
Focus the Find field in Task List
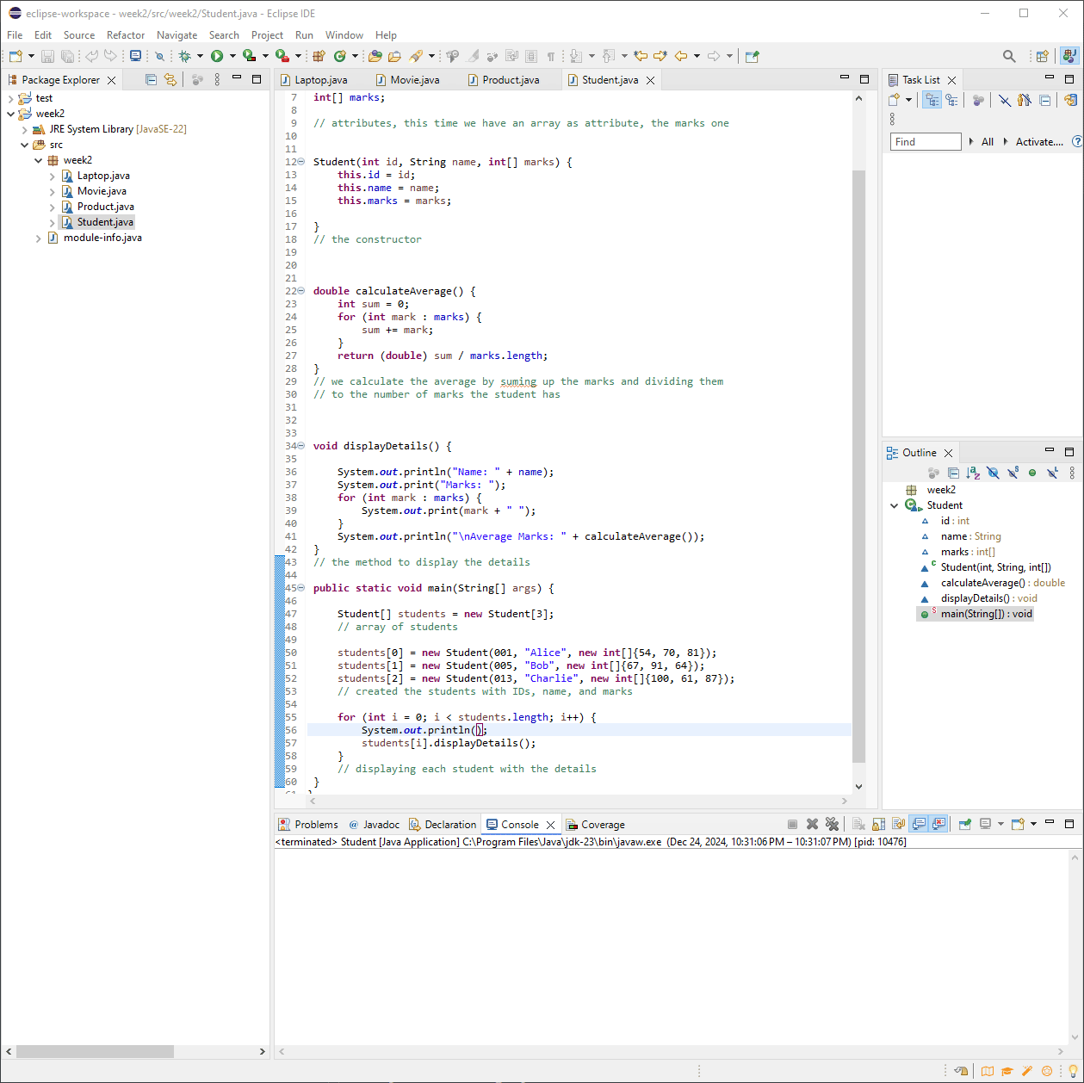[926, 142]
